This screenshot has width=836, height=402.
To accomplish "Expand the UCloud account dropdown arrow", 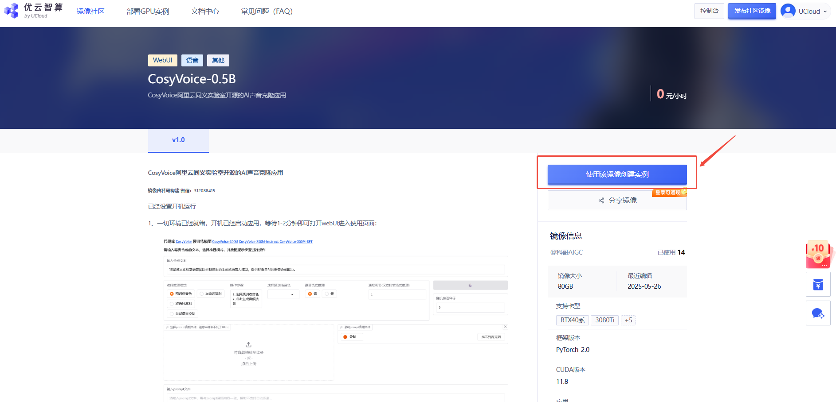I will [825, 12].
